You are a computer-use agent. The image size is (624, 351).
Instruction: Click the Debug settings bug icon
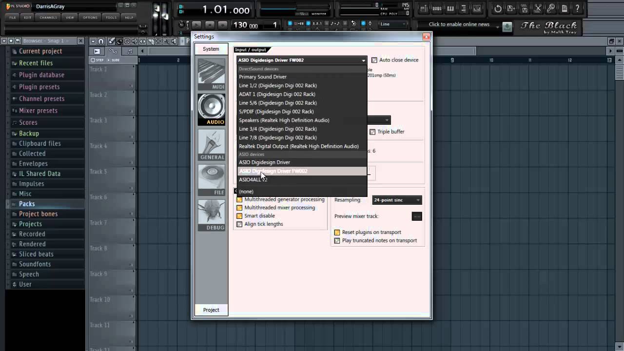[x=212, y=215]
